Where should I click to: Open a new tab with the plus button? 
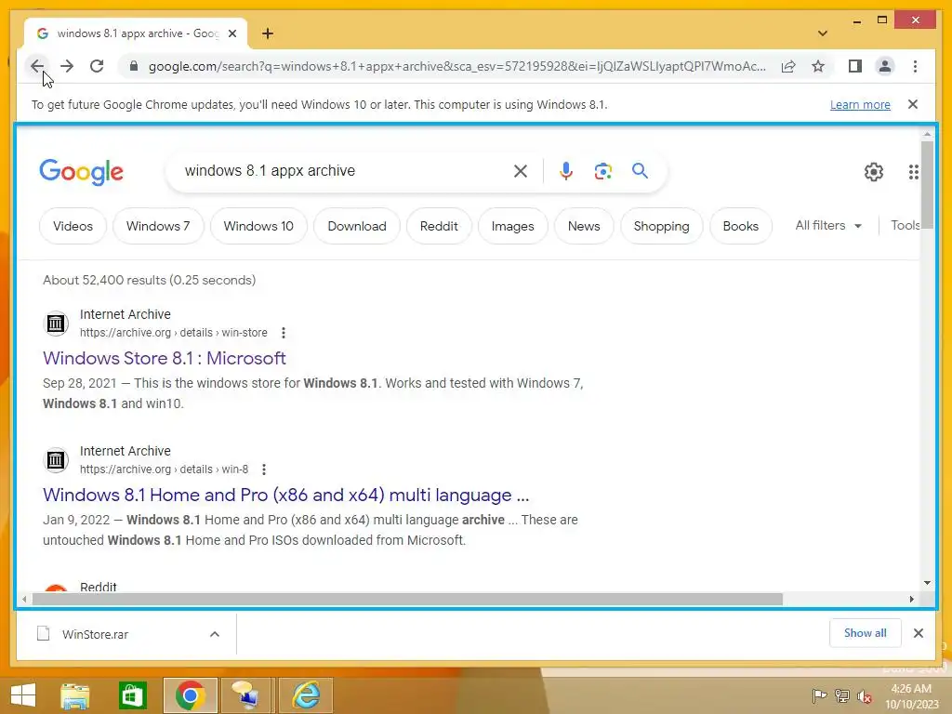[x=268, y=33]
